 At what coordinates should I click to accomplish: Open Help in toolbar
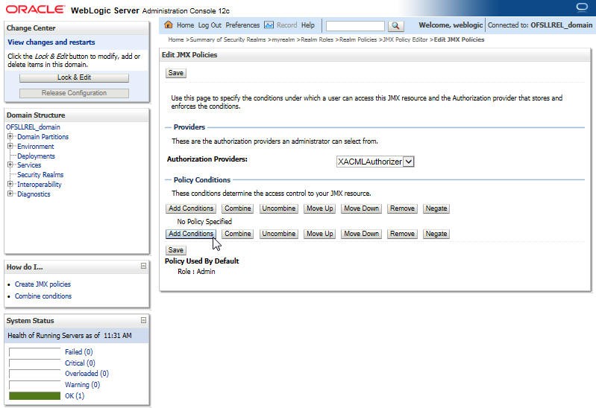[308, 25]
